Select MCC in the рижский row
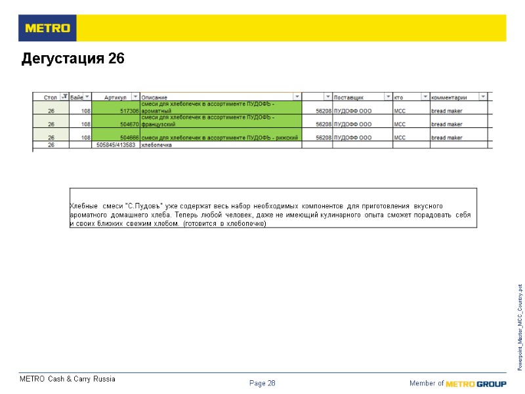 (411, 135)
